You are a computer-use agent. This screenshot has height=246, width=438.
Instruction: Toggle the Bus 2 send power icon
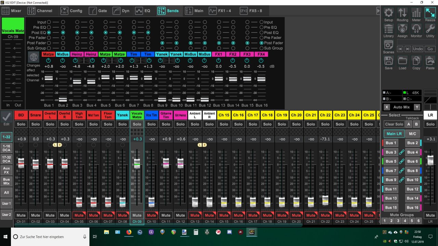[63, 60]
